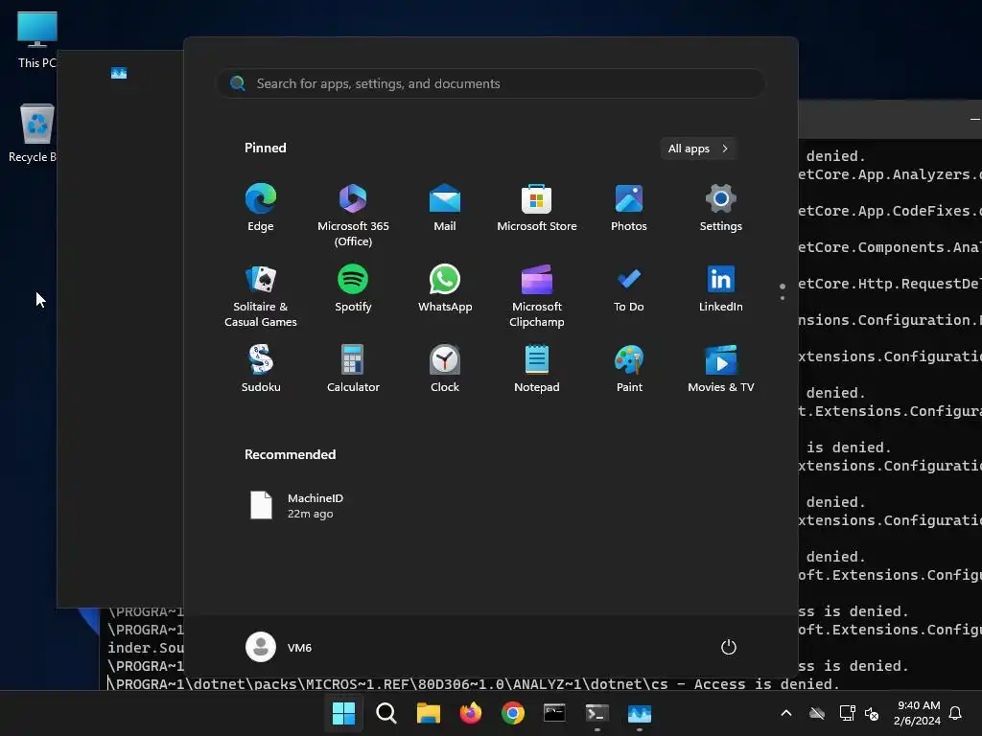The image size is (982, 736).
Task: Open notifications bell
Action: (956, 713)
